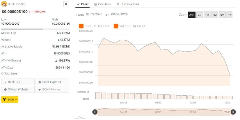This screenshot has width=240, height=120.
Task: Select the 1Y zoom range
Action: (230, 15)
